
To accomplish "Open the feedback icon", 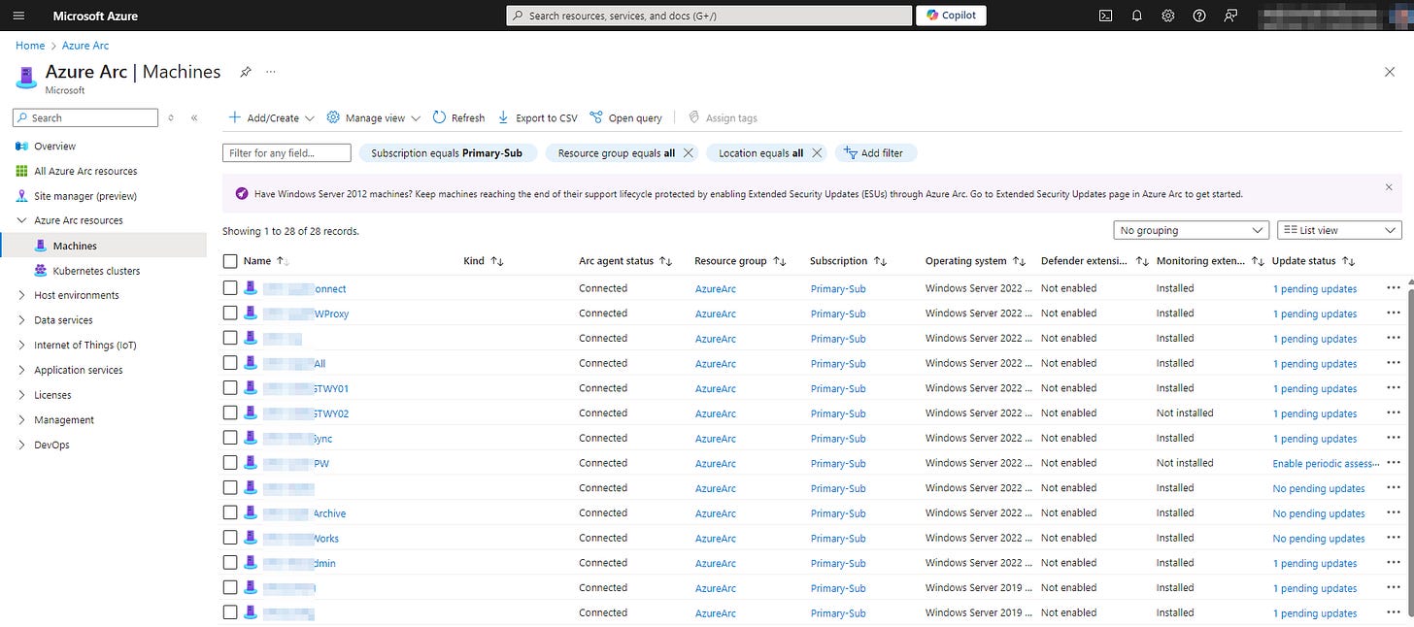I will (x=1231, y=16).
